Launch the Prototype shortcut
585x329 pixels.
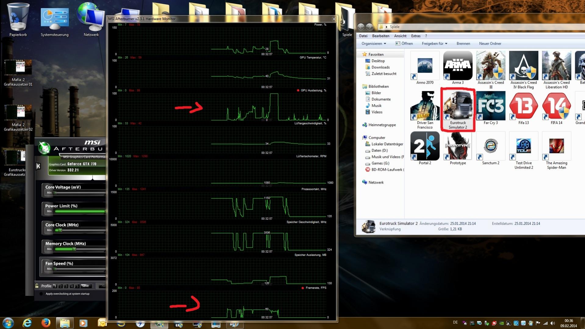pyautogui.click(x=458, y=149)
